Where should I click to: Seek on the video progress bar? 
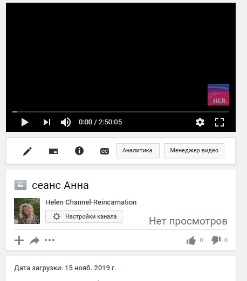point(121,111)
